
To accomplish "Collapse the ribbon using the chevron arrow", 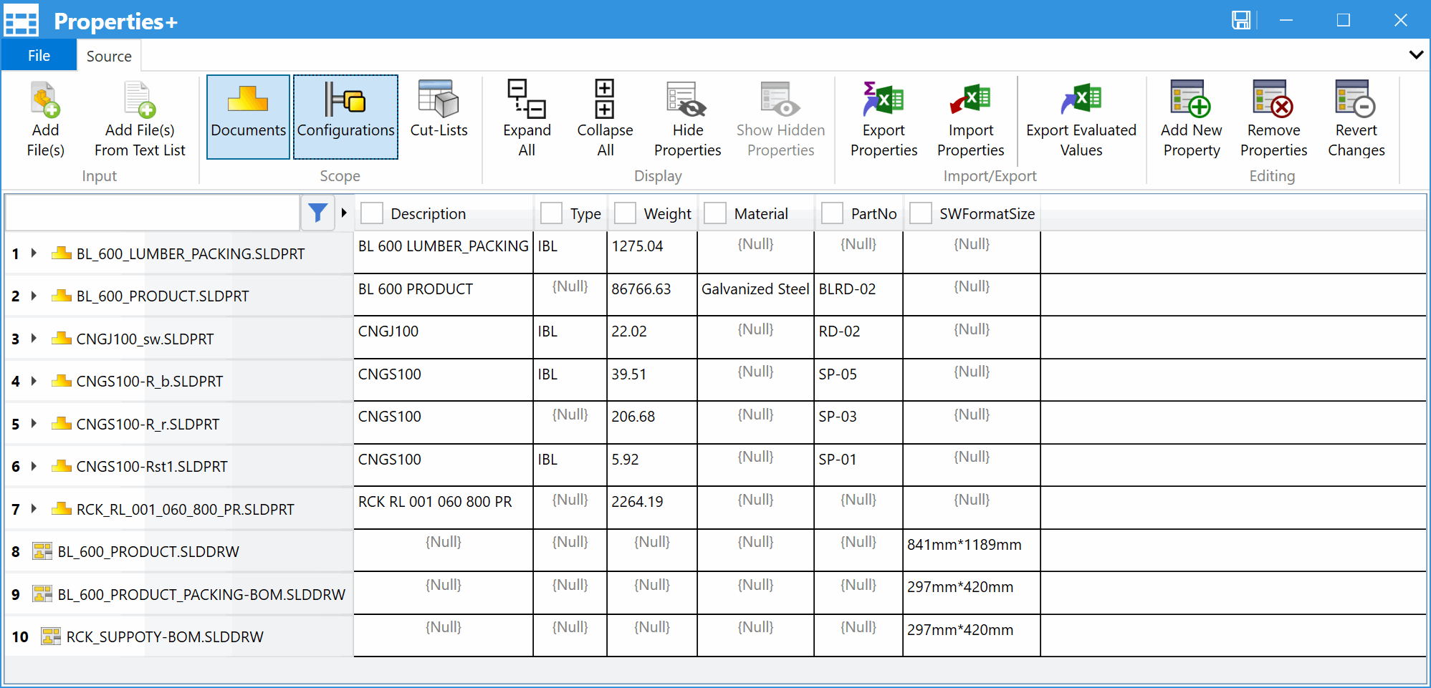I will click(1416, 55).
